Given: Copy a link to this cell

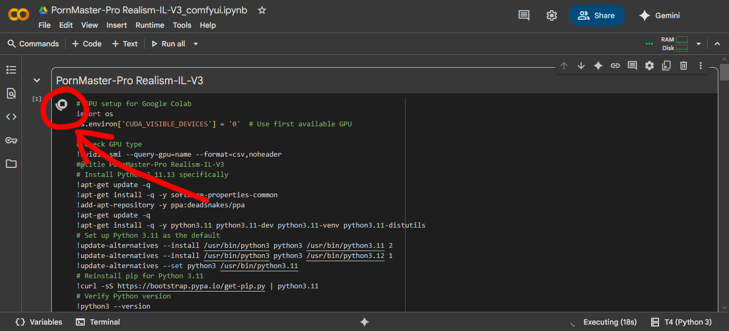Looking at the screenshot, I should click(615, 65).
